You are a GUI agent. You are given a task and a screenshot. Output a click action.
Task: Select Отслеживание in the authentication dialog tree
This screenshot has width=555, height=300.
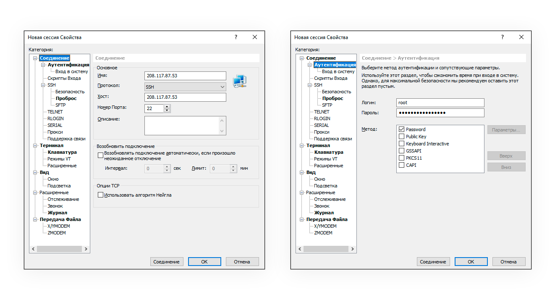pos(330,200)
